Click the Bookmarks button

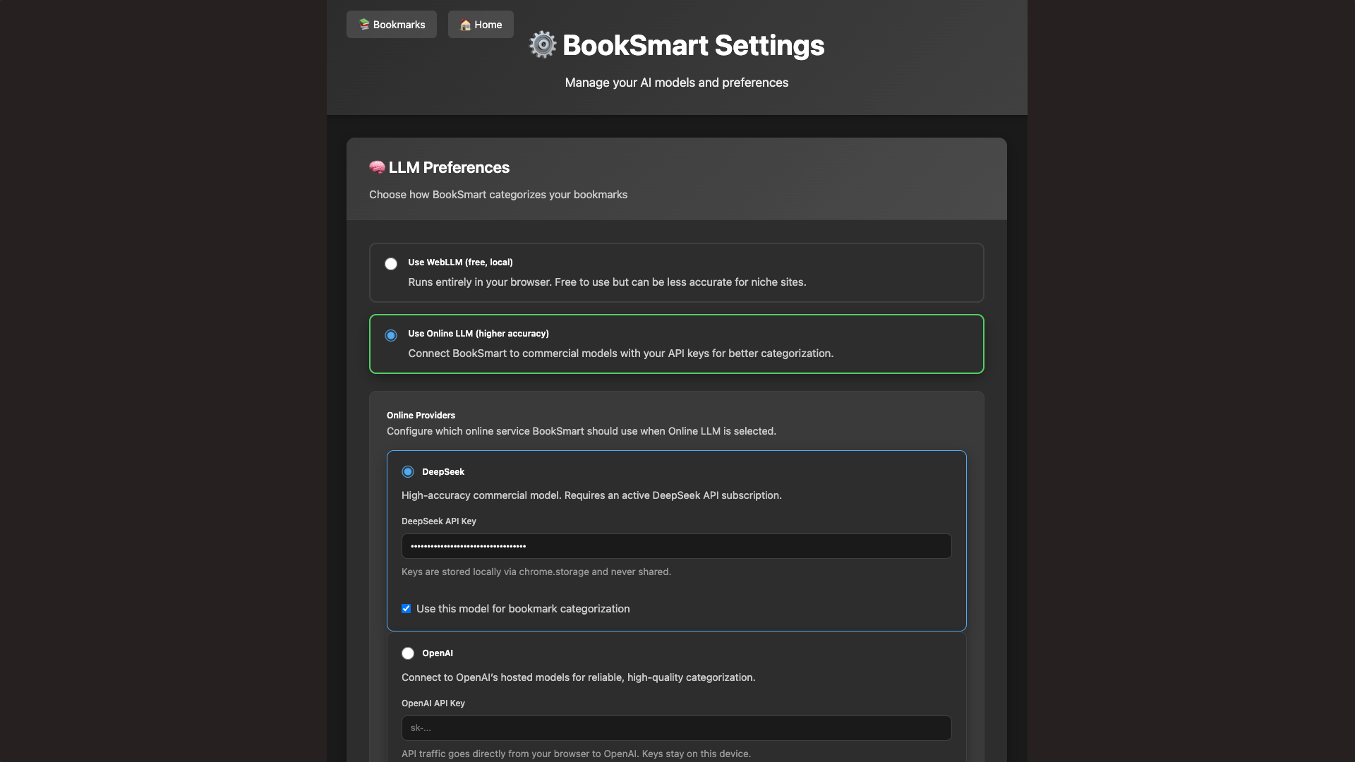coord(392,25)
